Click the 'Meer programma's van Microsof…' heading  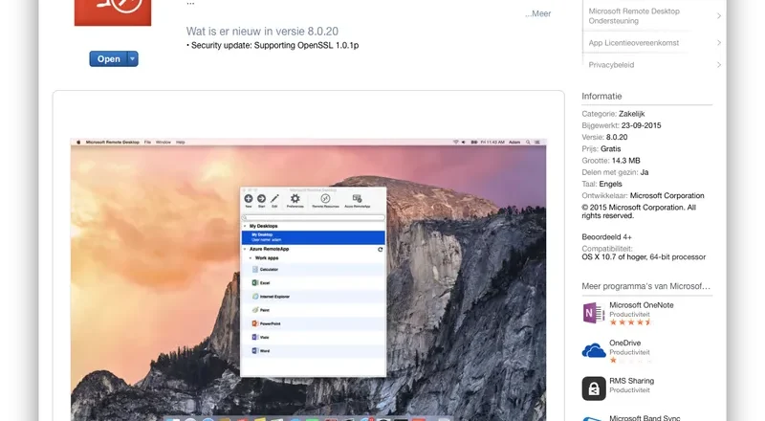point(646,286)
